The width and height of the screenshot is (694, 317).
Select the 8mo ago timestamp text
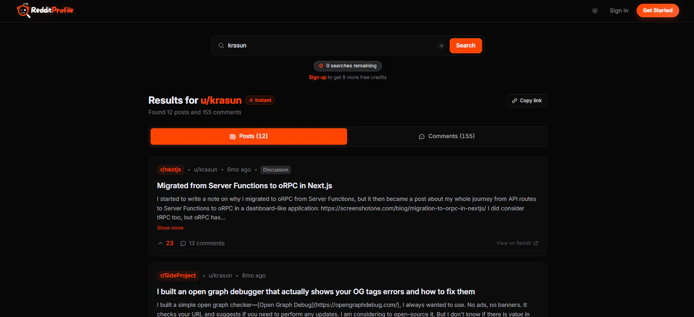pyautogui.click(x=254, y=276)
